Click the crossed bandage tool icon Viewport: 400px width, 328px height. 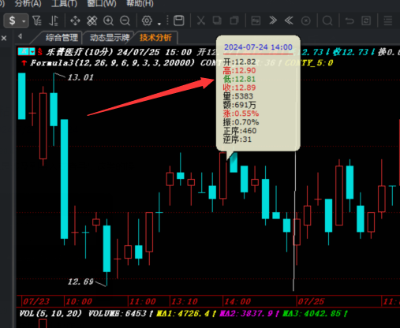pos(92,20)
